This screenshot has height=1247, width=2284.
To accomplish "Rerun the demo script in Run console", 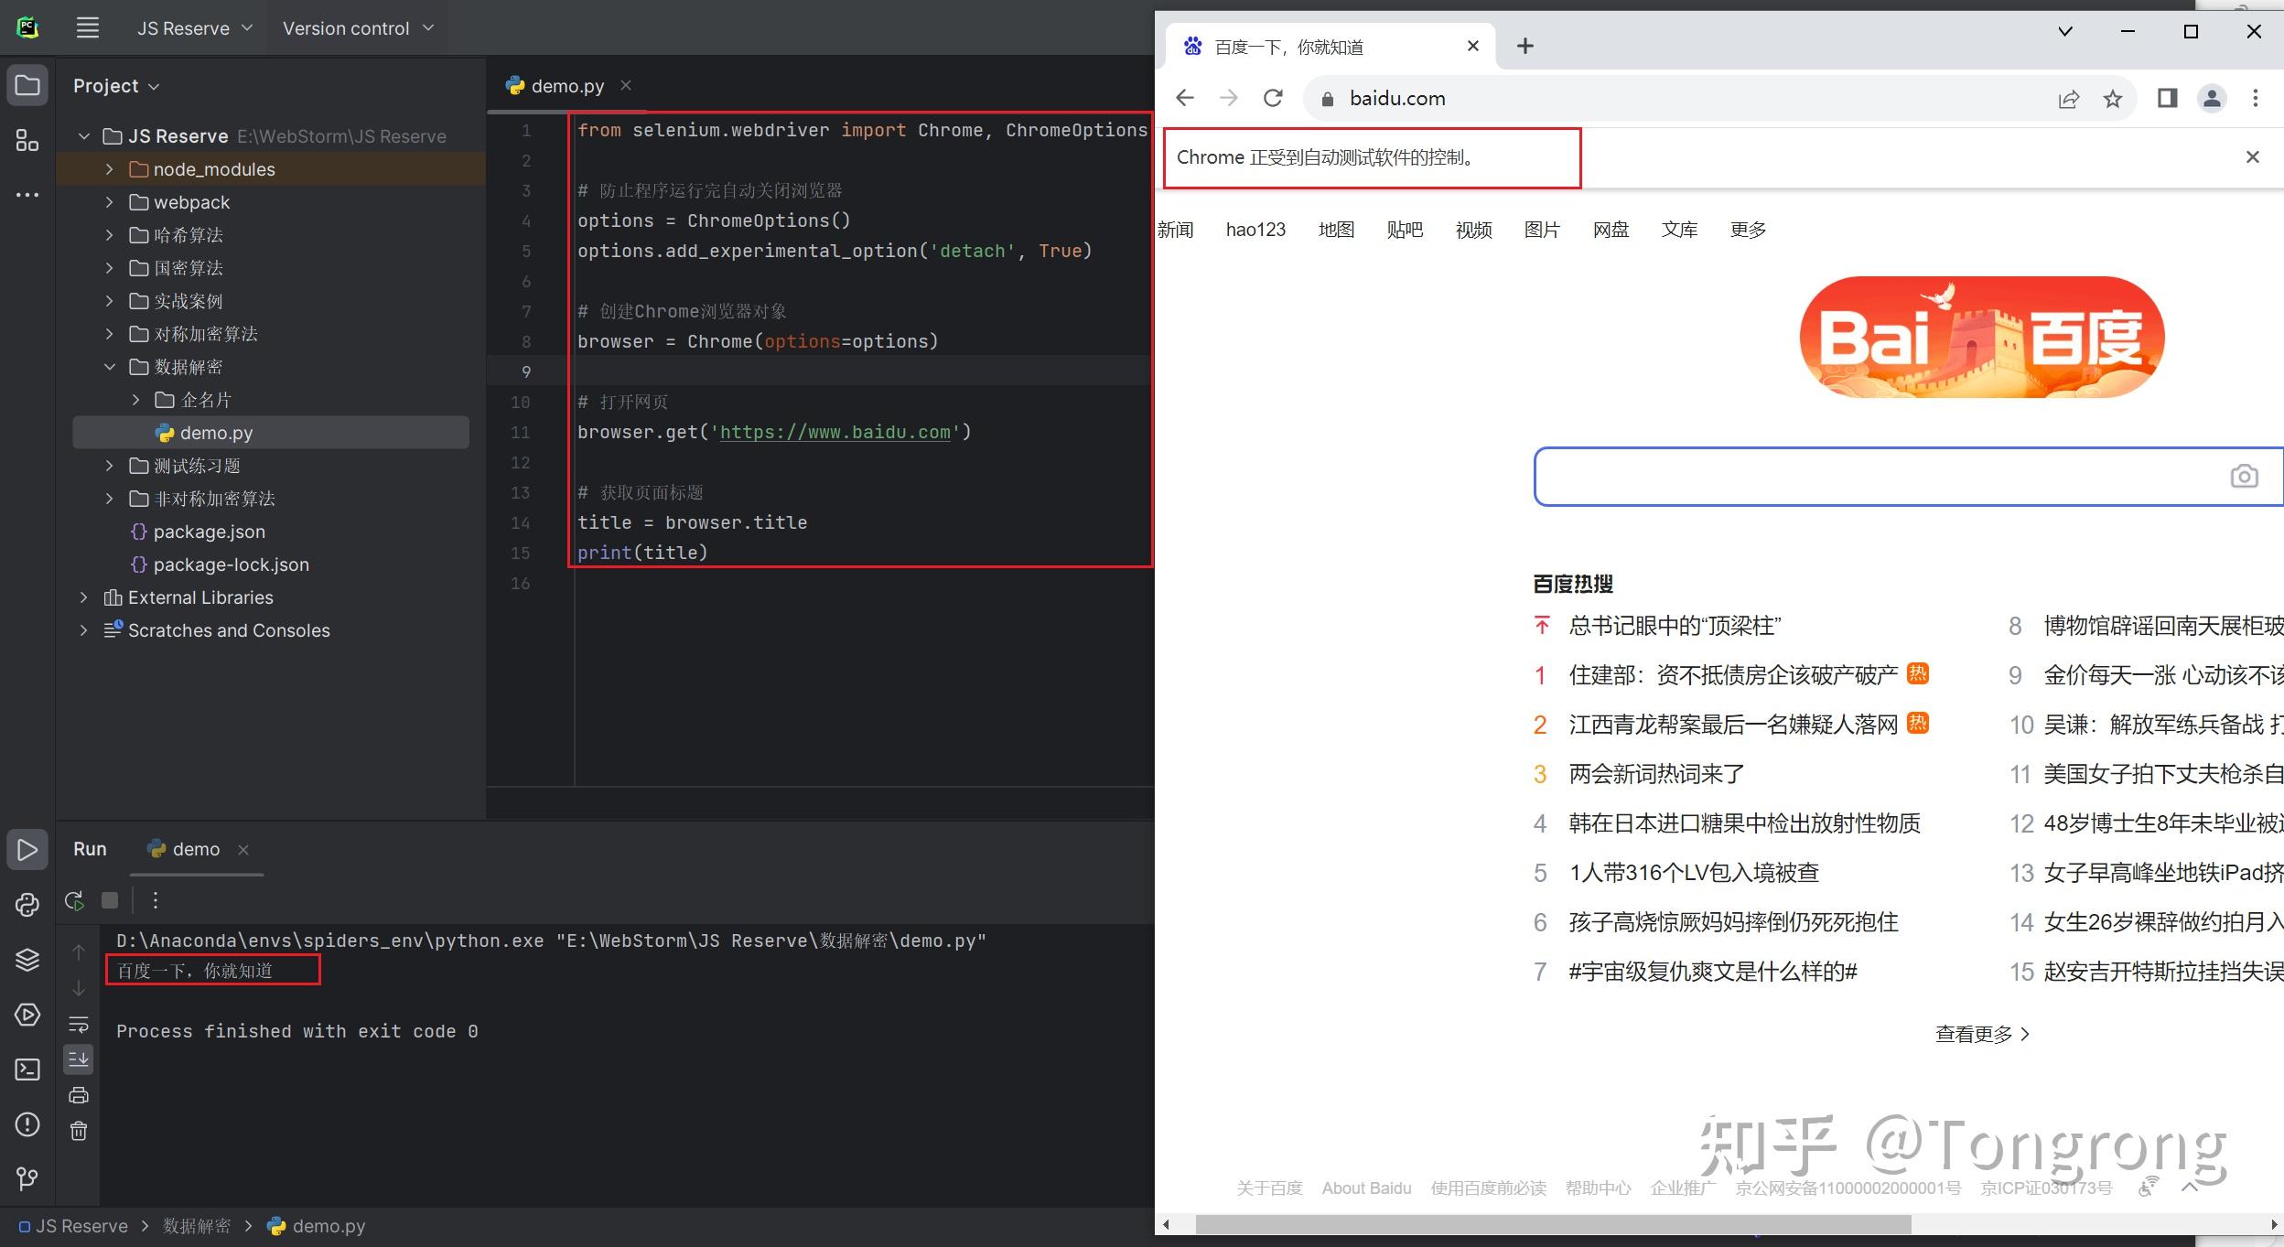I will click(74, 900).
